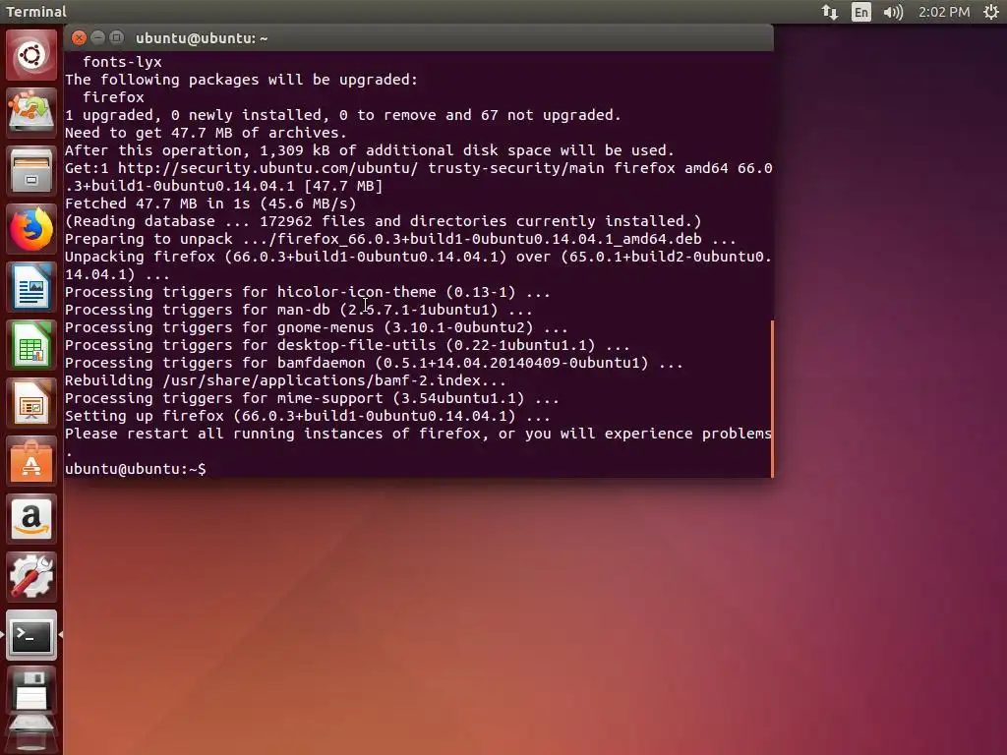Open the En keyboard layout indicator
This screenshot has height=755, width=1007.
click(861, 12)
